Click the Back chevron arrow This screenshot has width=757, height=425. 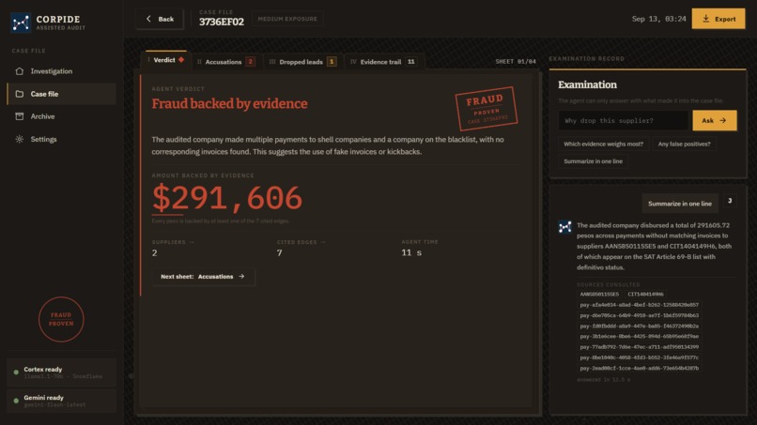[148, 19]
